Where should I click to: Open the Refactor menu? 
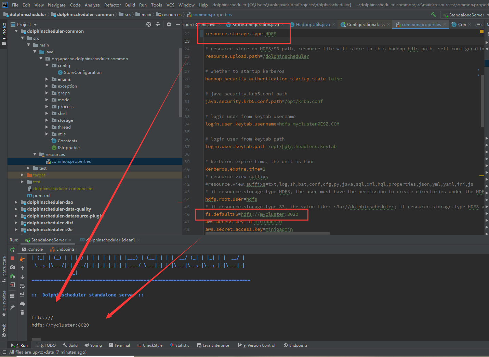113,5
